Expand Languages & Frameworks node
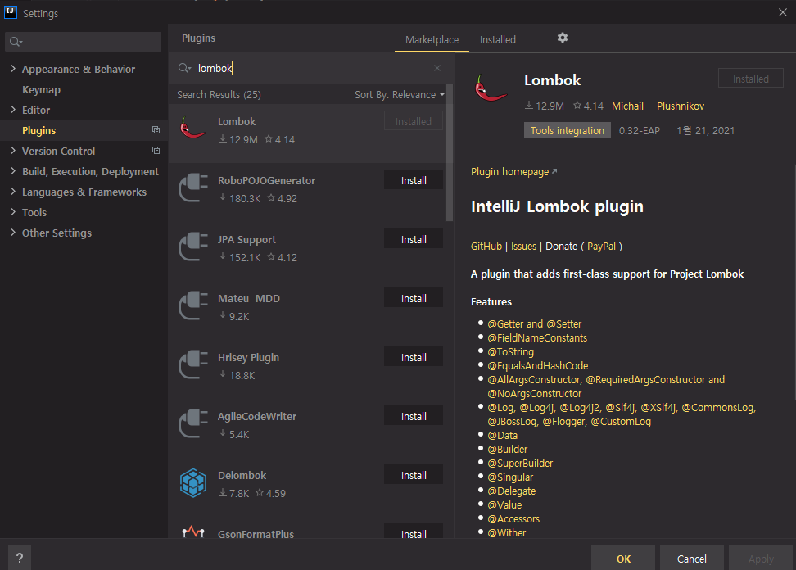 pos(13,192)
